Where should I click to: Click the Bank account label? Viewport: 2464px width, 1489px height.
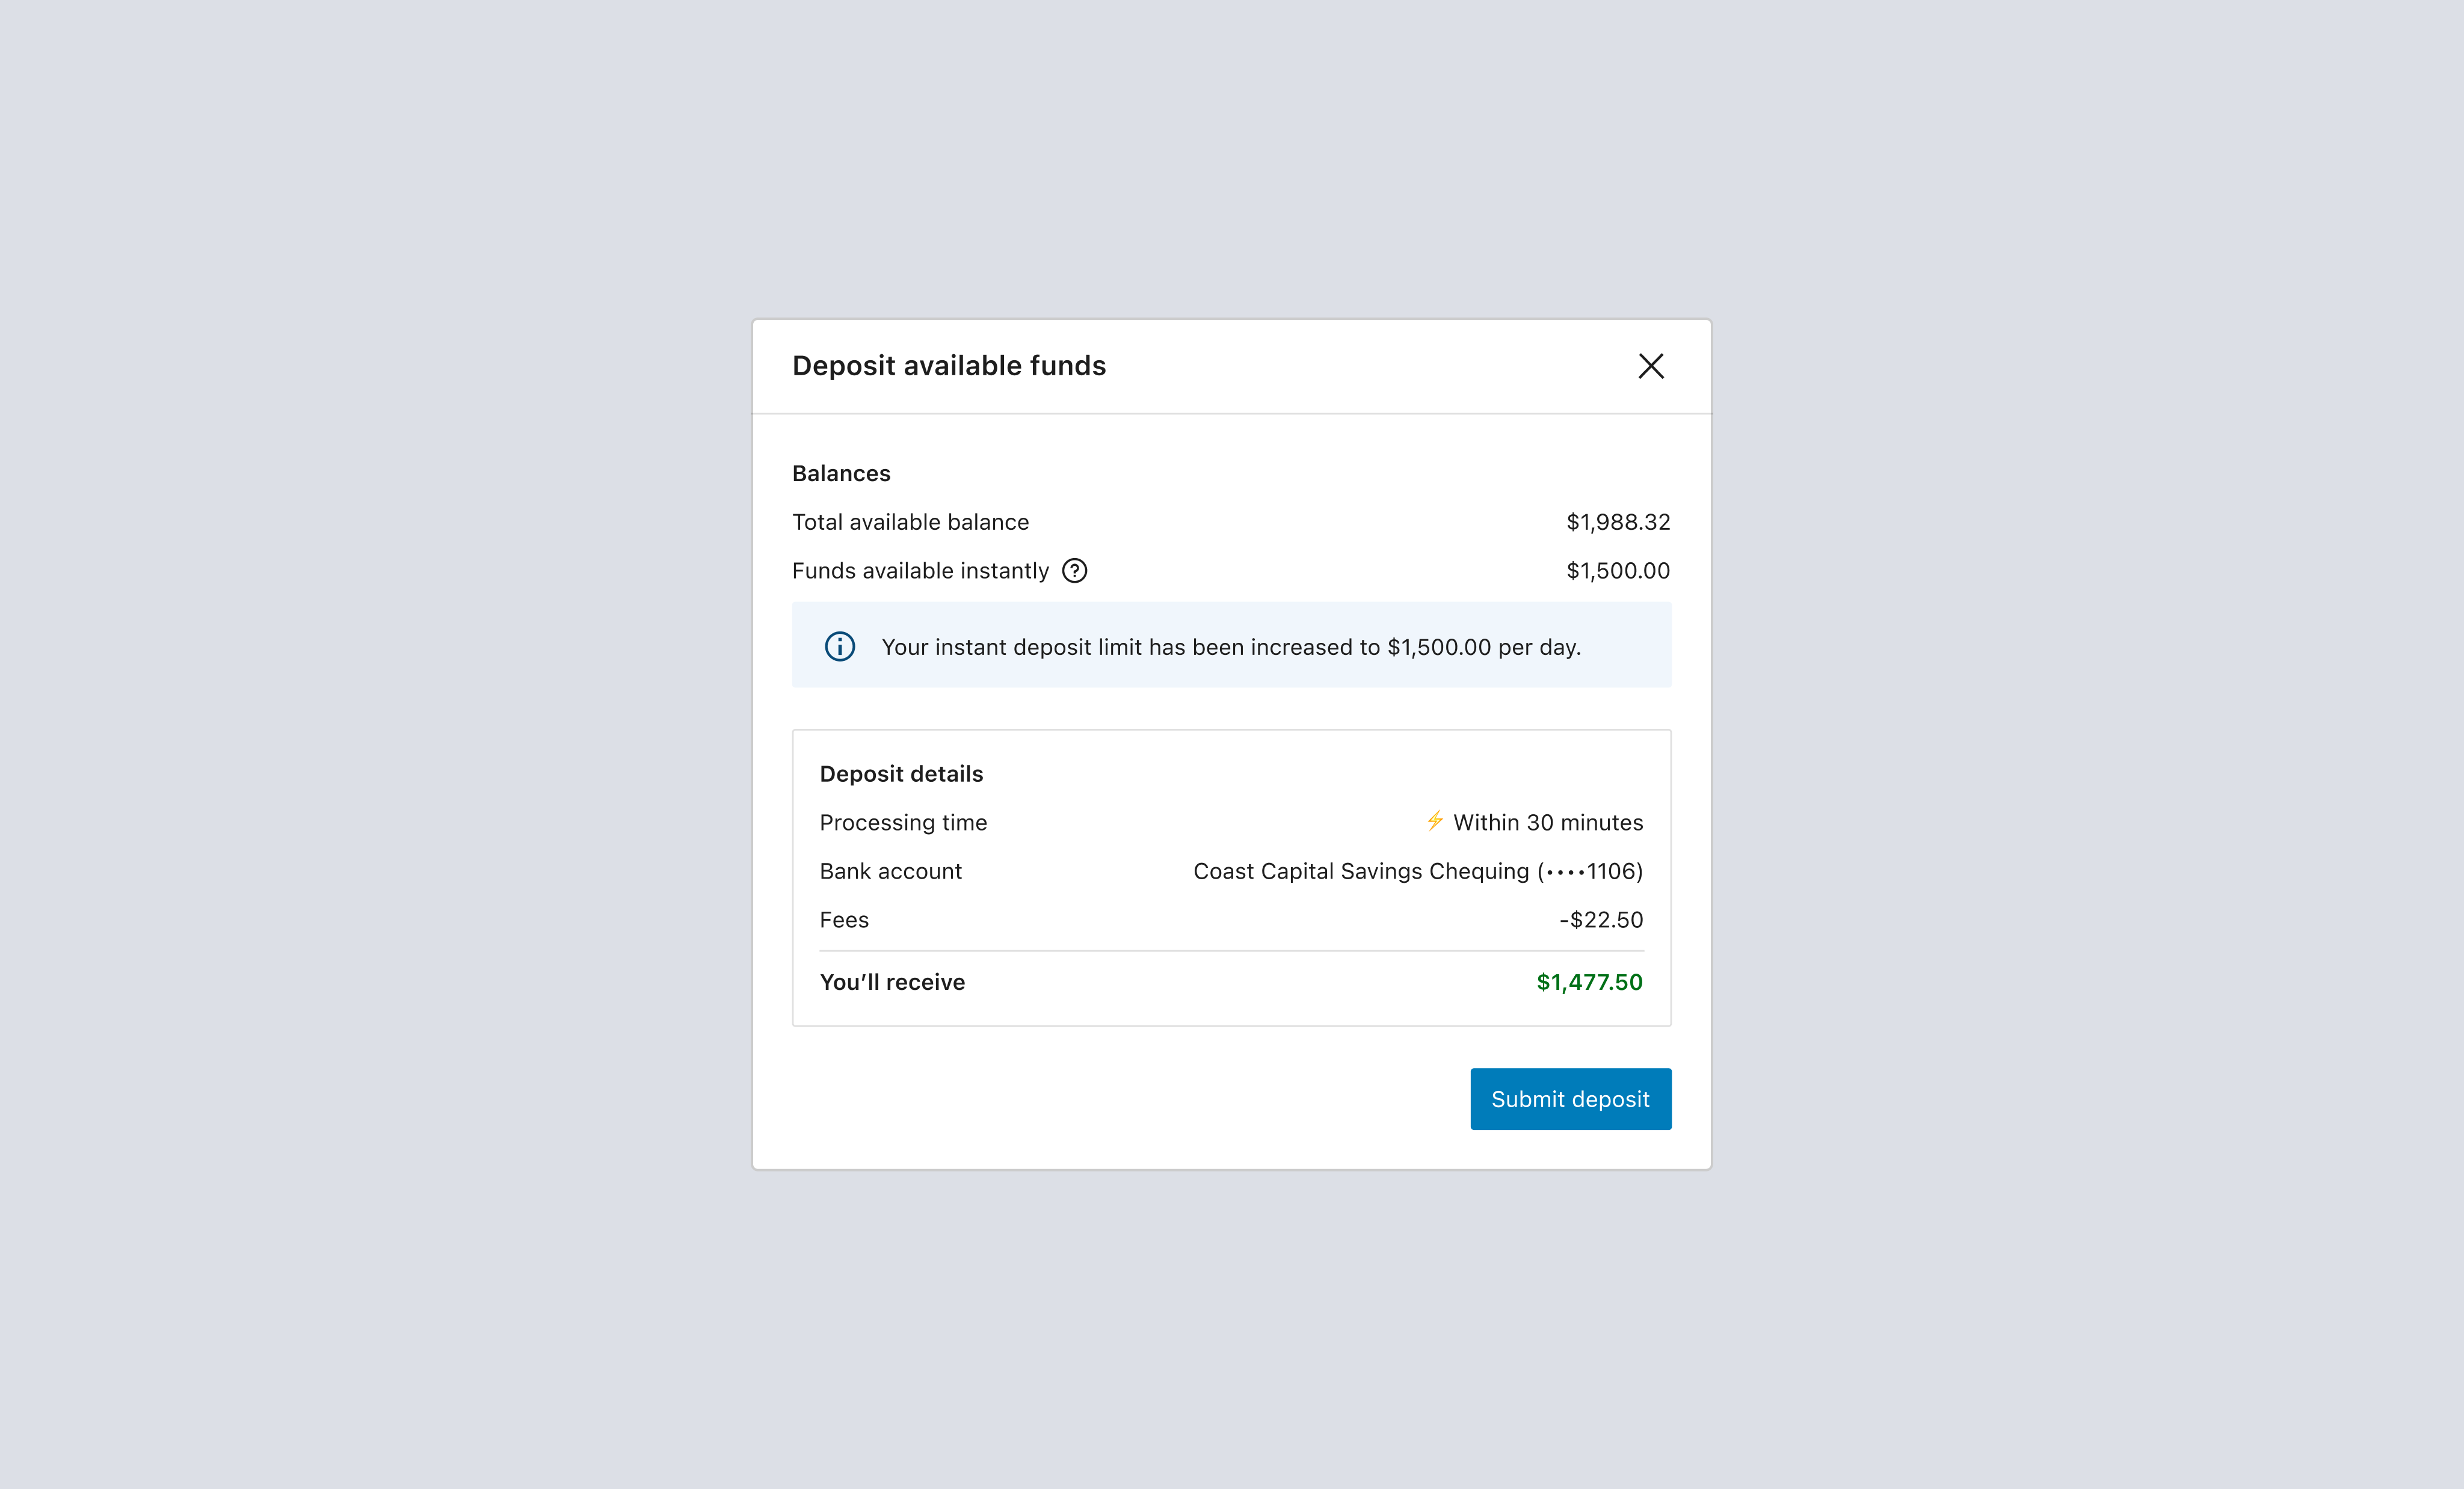click(x=890, y=871)
